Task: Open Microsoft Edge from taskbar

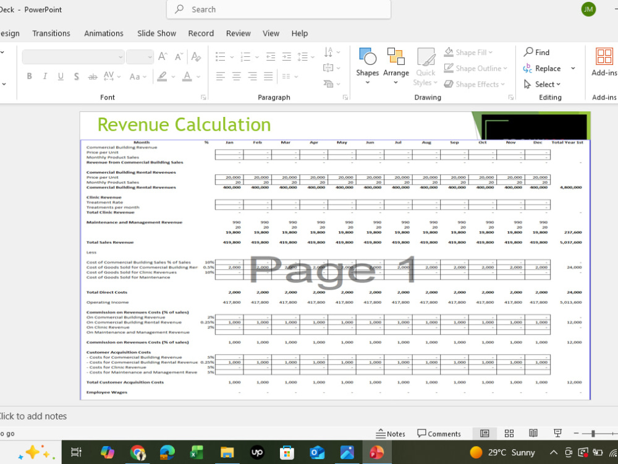Action: click(x=167, y=452)
